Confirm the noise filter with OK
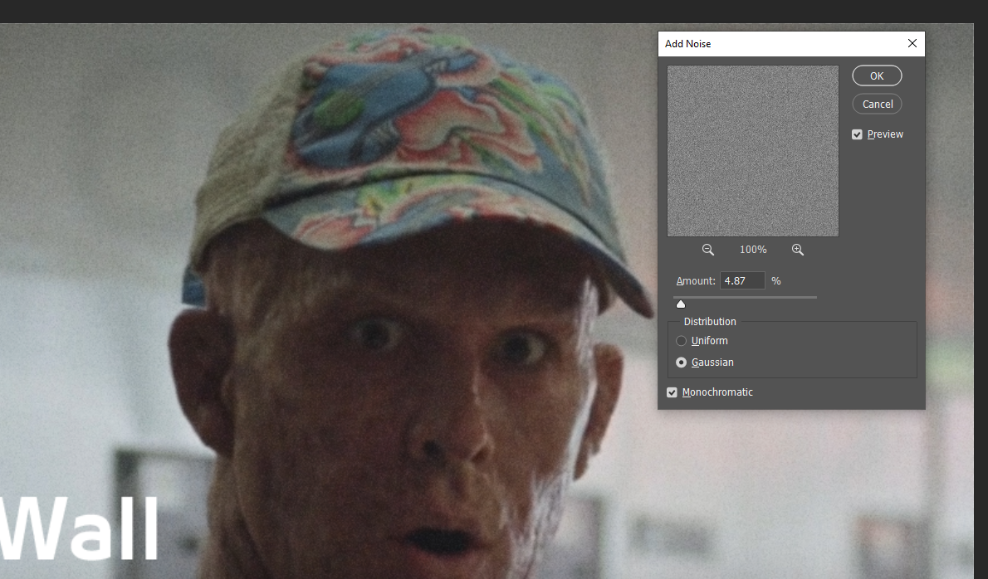 point(877,75)
